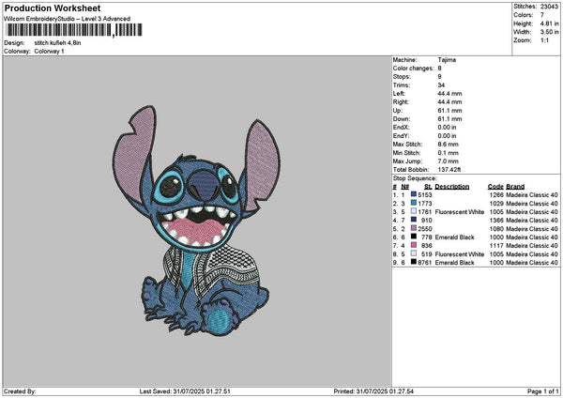Click the 'Created By:' footer label
Image resolution: width=563 pixels, height=398 pixels.
20,391
